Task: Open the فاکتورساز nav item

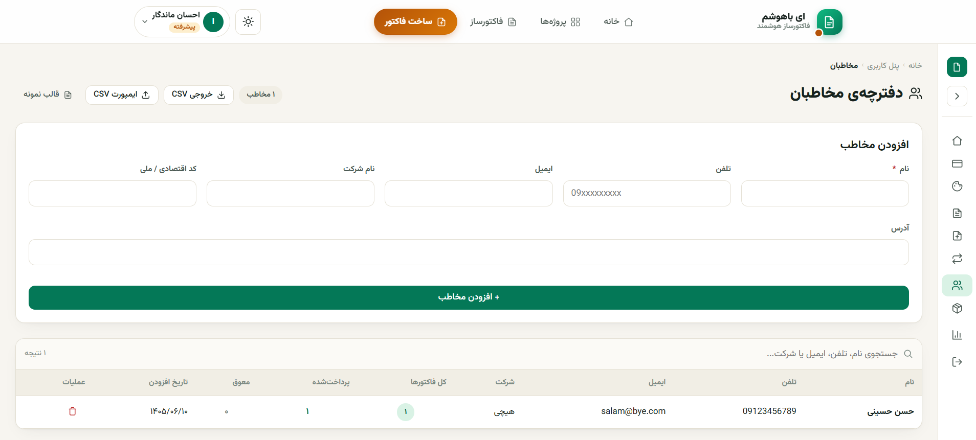Action: click(x=493, y=21)
